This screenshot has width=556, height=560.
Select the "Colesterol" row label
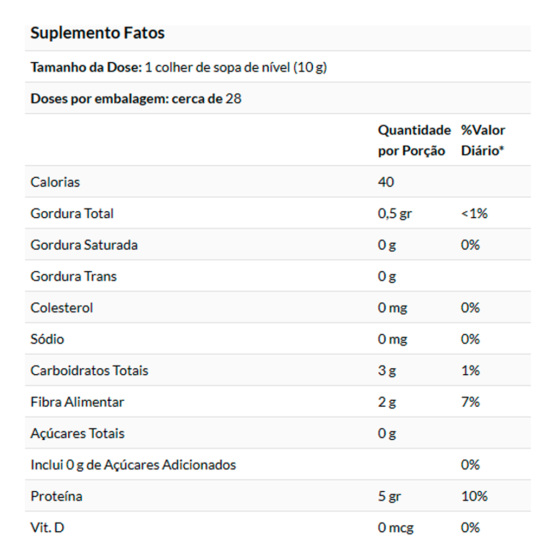coord(62,308)
